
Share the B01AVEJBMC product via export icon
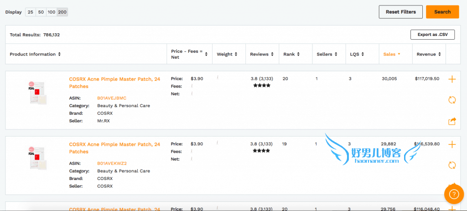coord(452,121)
